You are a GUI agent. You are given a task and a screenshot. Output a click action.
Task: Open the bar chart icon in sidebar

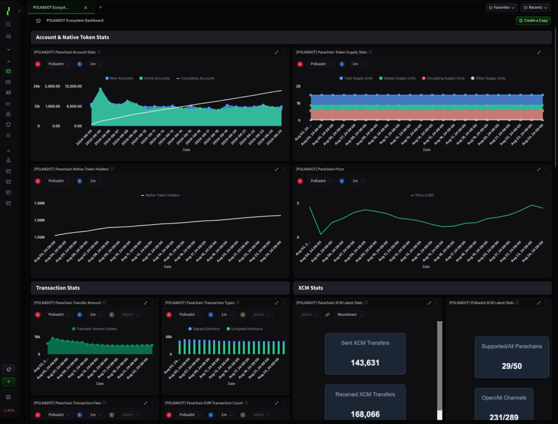coord(8,114)
